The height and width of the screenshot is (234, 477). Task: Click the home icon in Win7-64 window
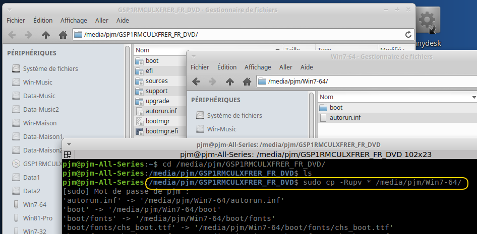tap(247, 82)
